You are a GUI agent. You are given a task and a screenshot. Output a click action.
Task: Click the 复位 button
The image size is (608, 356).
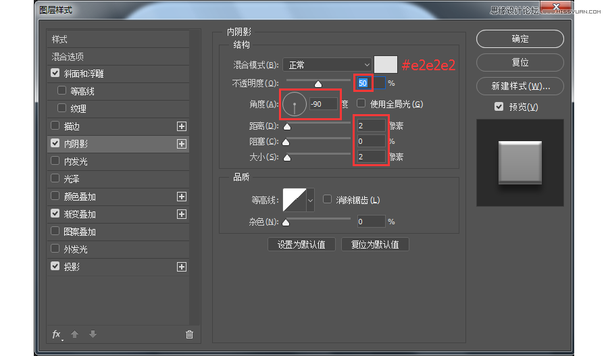coord(520,62)
